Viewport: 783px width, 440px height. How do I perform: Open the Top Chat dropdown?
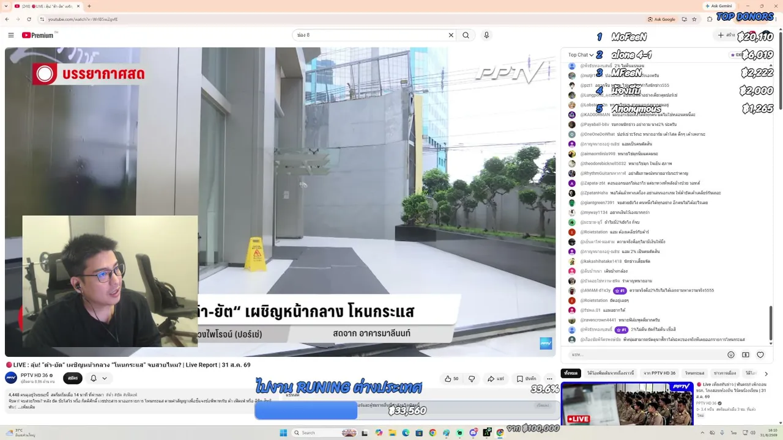tap(581, 55)
